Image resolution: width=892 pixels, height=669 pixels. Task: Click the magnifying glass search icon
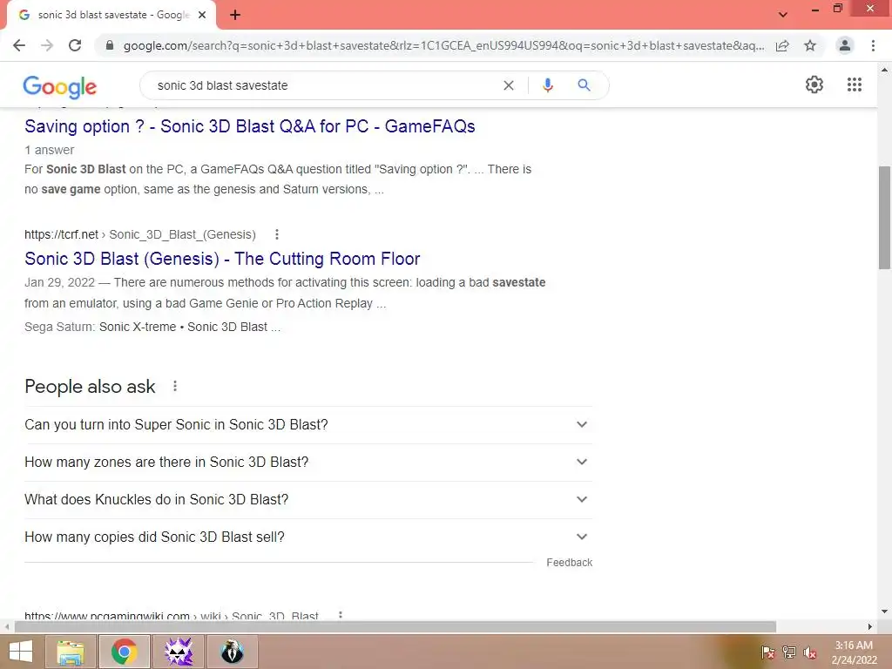584,85
